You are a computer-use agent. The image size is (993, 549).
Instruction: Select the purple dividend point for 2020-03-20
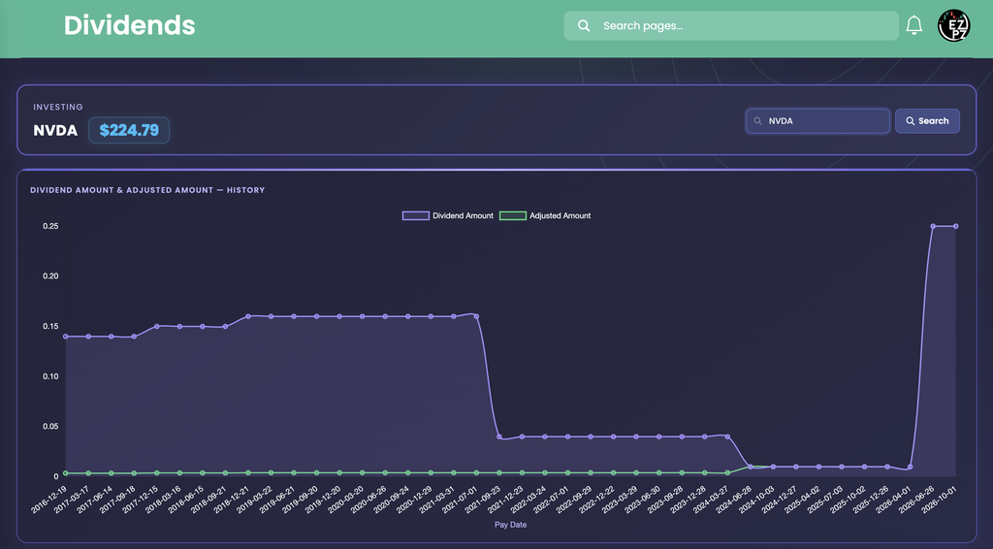[x=363, y=316]
